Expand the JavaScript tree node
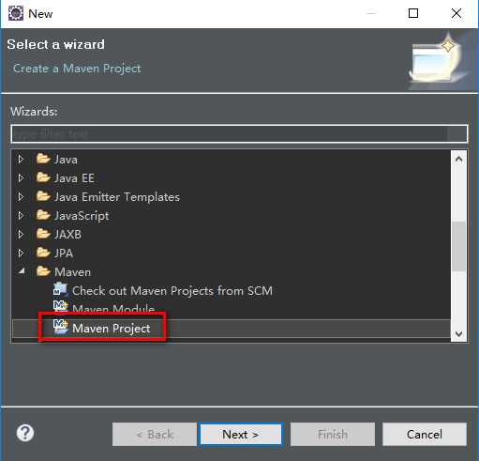The height and width of the screenshot is (461, 479). pos(21,216)
